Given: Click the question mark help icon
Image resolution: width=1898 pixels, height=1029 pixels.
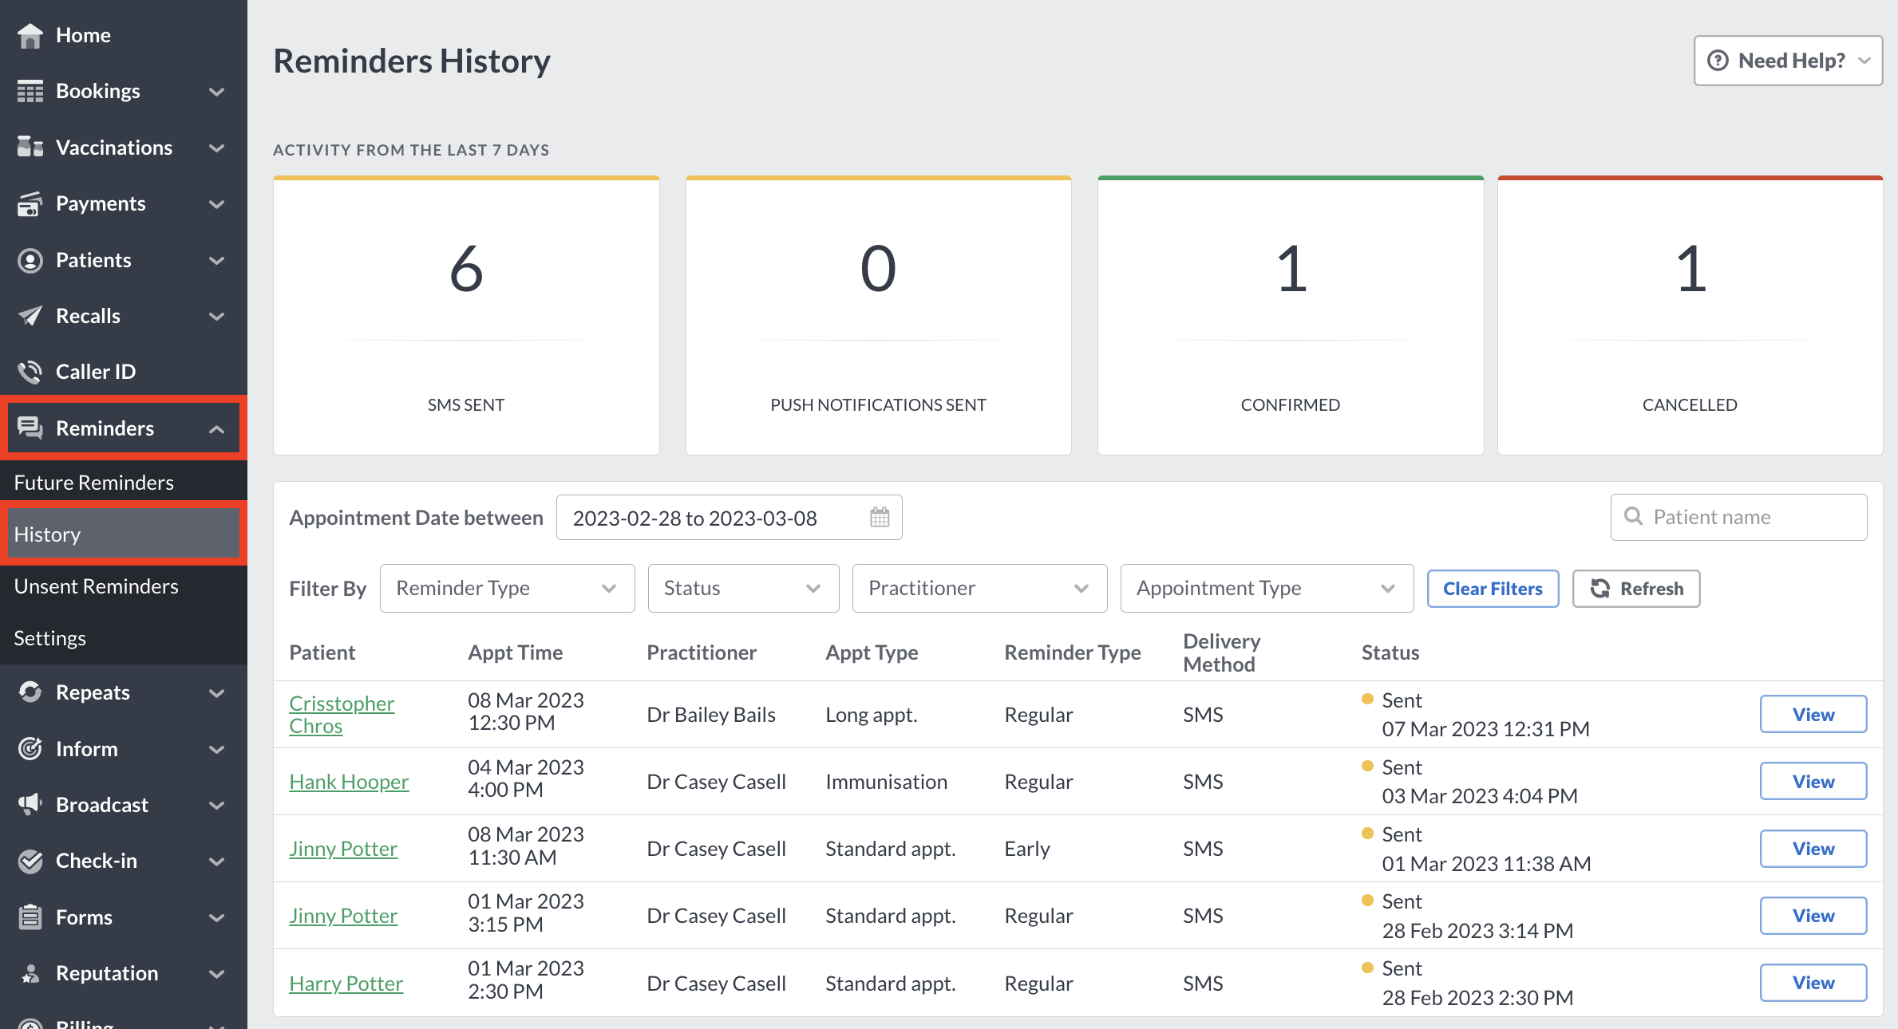Looking at the screenshot, I should click(x=1718, y=61).
